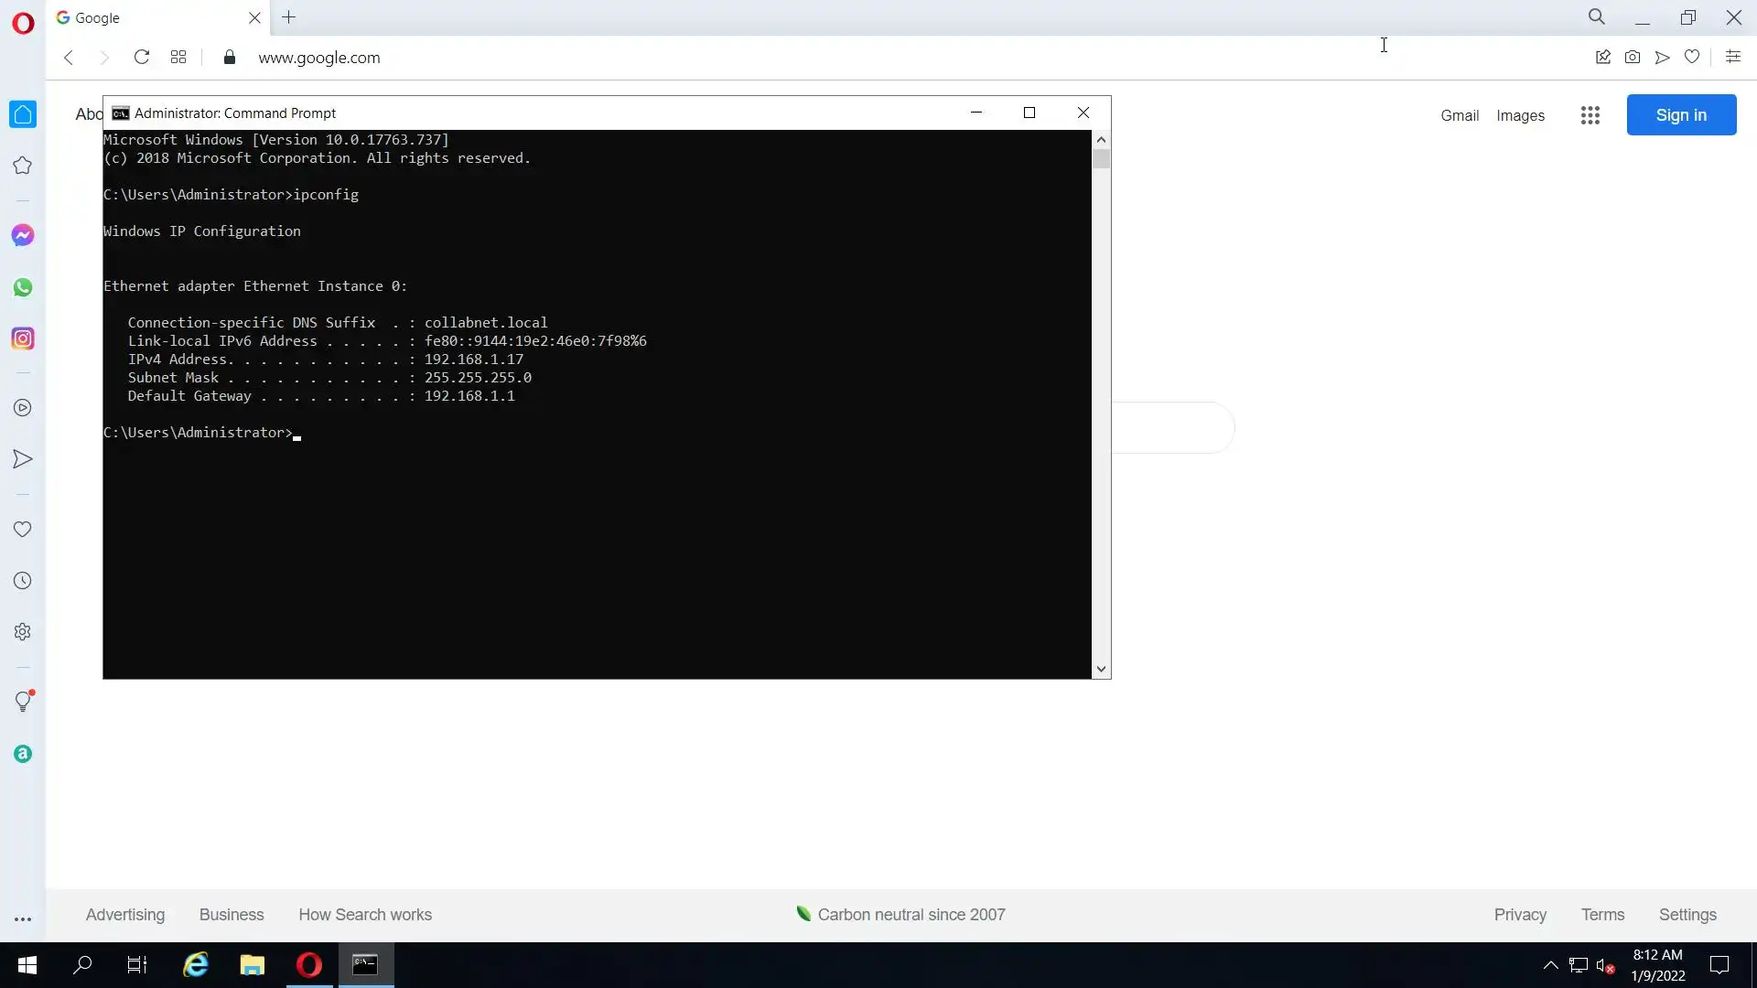
Task: Click the Sign in button
Action: (1680, 115)
